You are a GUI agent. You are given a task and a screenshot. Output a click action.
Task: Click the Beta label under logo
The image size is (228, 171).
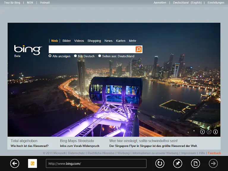click(x=17, y=56)
